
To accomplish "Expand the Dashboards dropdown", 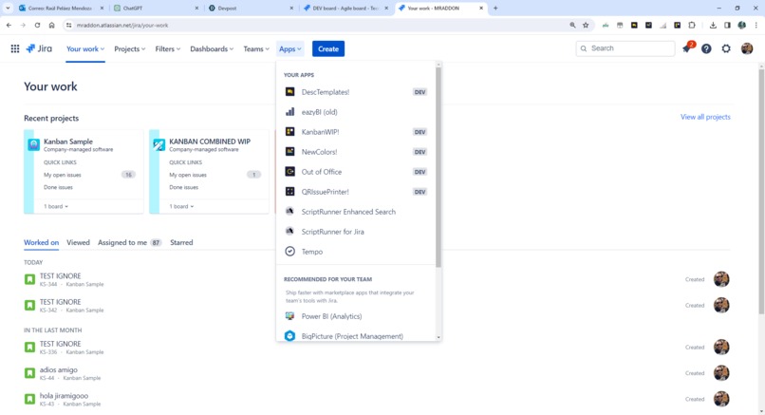I will pyautogui.click(x=212, y=48).
